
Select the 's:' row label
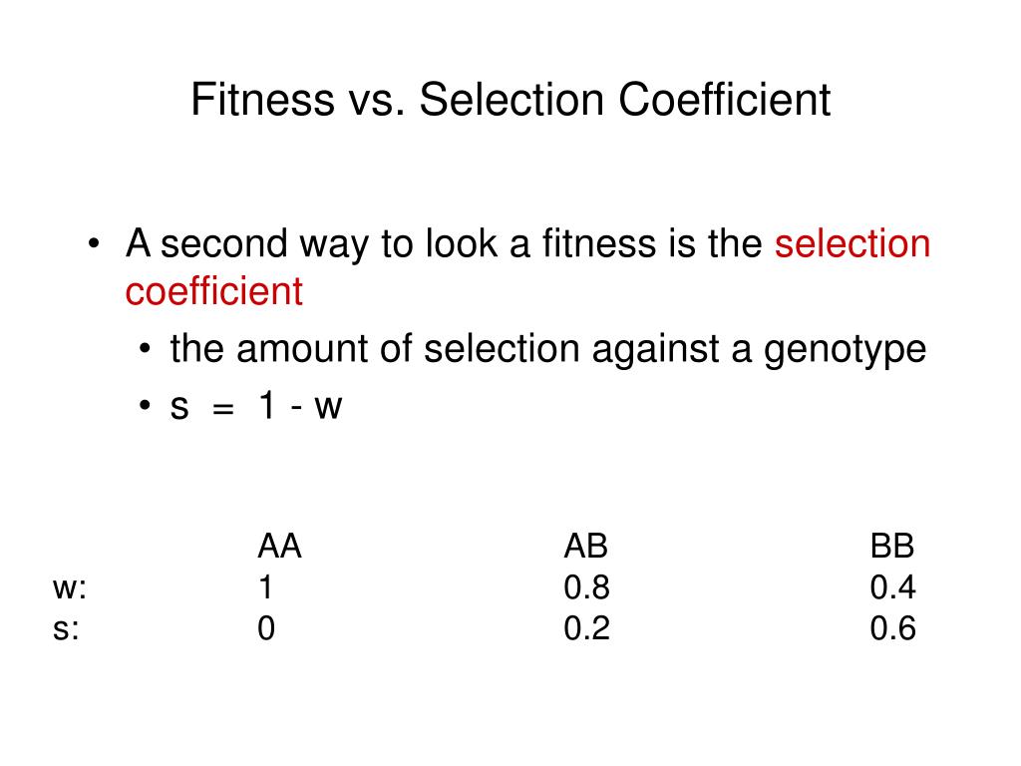coord(66,629)
